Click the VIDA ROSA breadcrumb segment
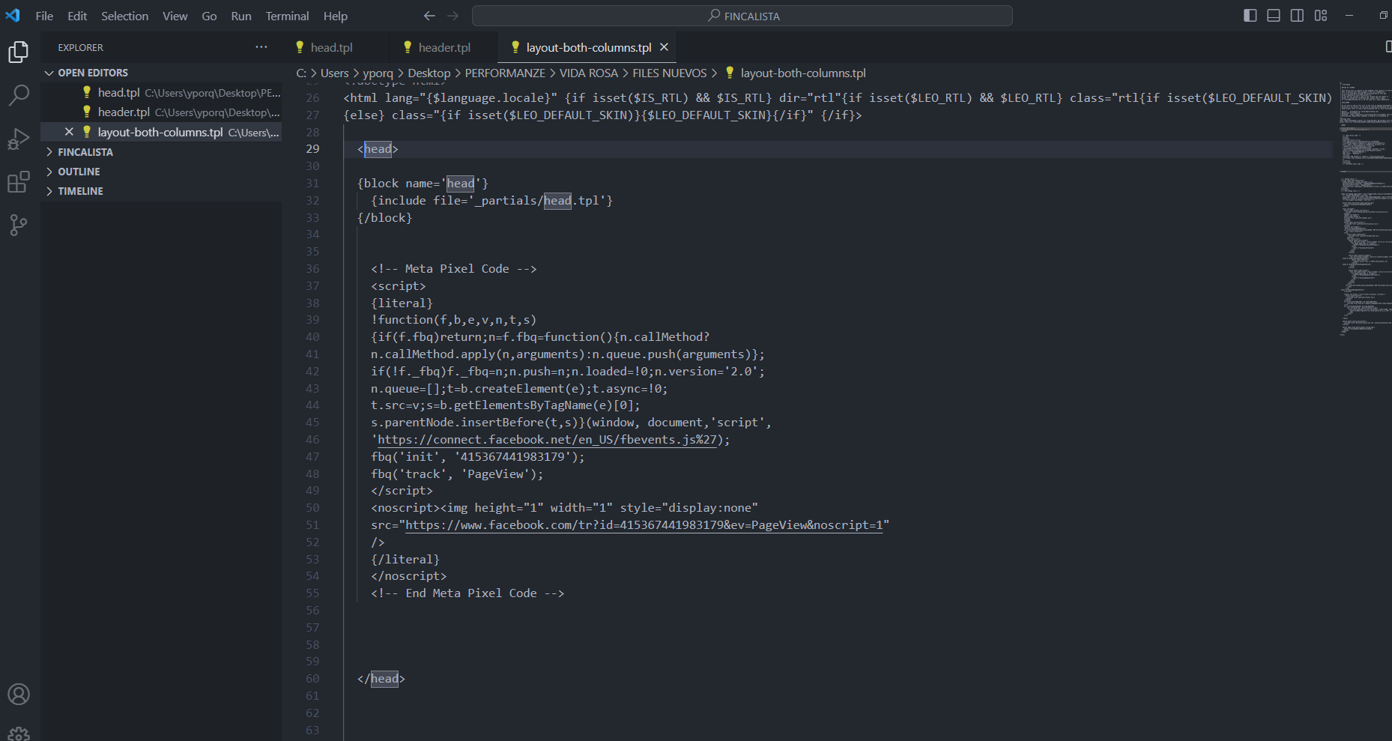Viewport: 1392px width, 741px height. pyautogui.click(x=589, y=73)
